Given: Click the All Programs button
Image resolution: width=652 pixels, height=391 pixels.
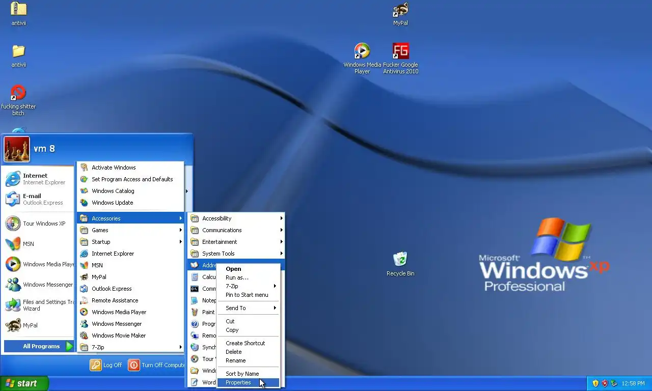Looking at the screenshot, I should (x=39, y=346).
